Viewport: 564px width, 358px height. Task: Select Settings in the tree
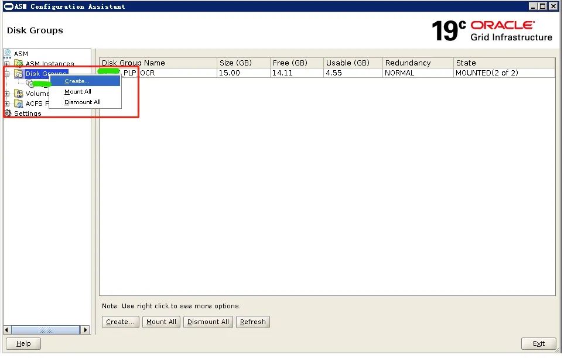(x=28, y=113)
